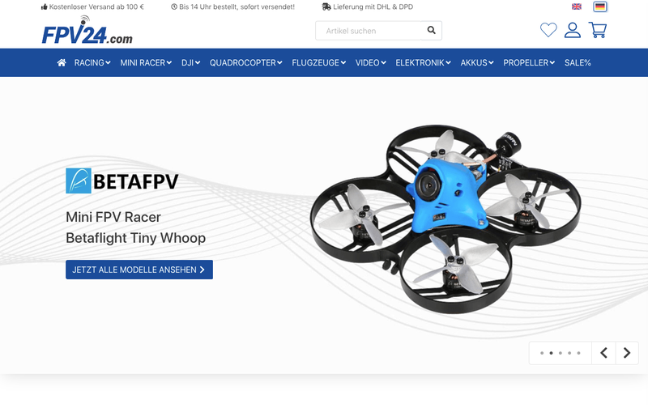The width and height of the screenshot is (648, 408).
Task: Select fifth carousel dot
Action: pyautogui.click(x=578, y=353)
